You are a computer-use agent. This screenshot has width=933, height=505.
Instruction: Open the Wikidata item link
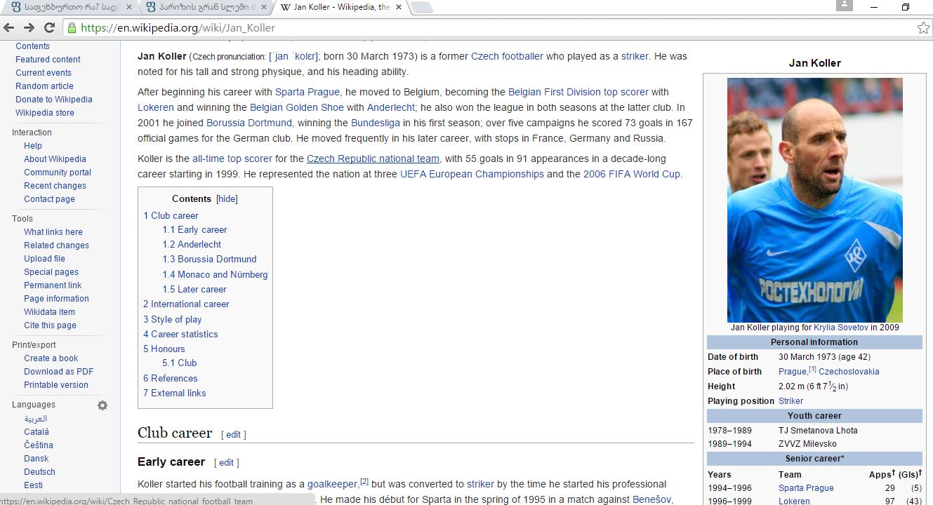49,312
